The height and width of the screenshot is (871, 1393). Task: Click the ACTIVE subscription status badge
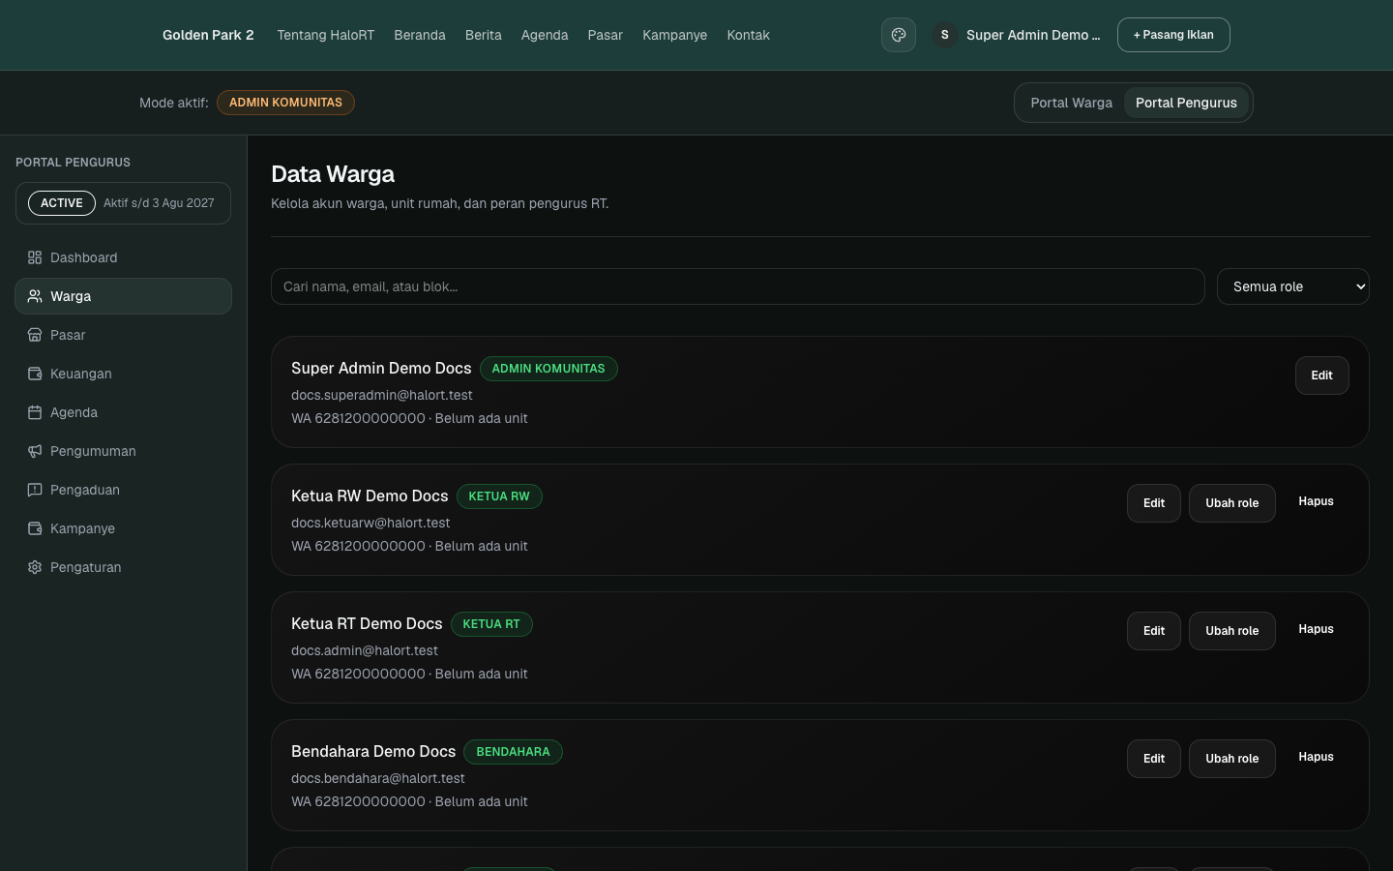click(62, 203)
